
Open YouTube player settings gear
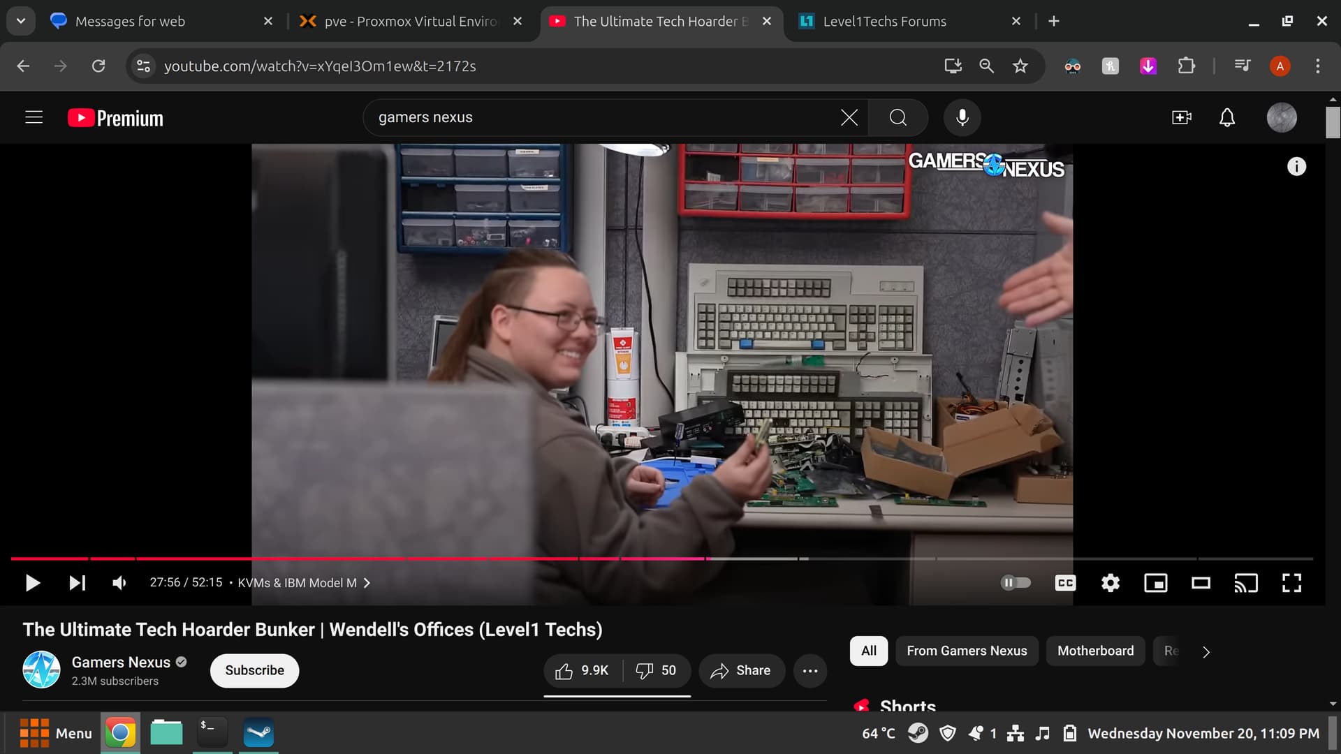coord(1110,583)
